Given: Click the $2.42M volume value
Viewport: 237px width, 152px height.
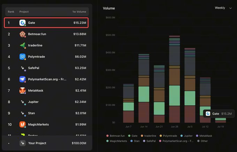Looking at the screenshot, I should (x=81, y=79).
